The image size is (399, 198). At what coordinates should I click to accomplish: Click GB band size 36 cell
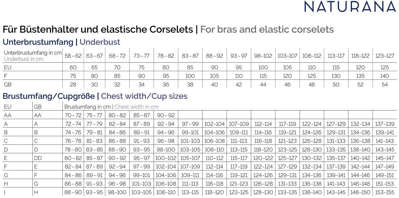tap(166, 85)
